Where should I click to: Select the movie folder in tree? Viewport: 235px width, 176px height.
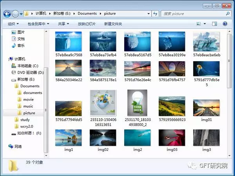[x=28, y=100]
